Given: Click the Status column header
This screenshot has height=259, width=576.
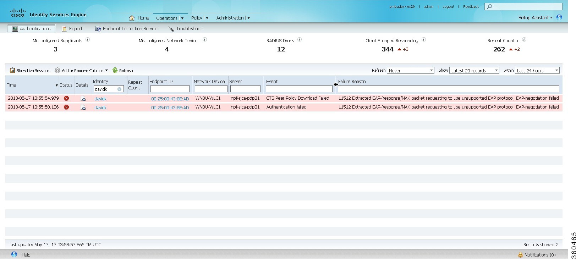Looking at the screenshot, I should click(66, 85).
